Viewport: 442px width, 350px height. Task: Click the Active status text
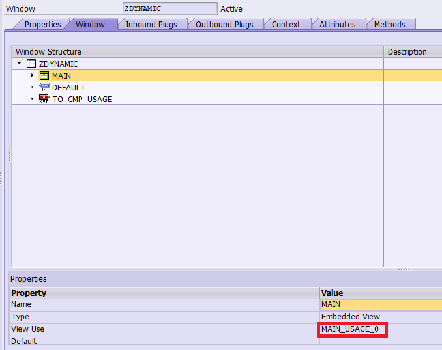[231, 9]
